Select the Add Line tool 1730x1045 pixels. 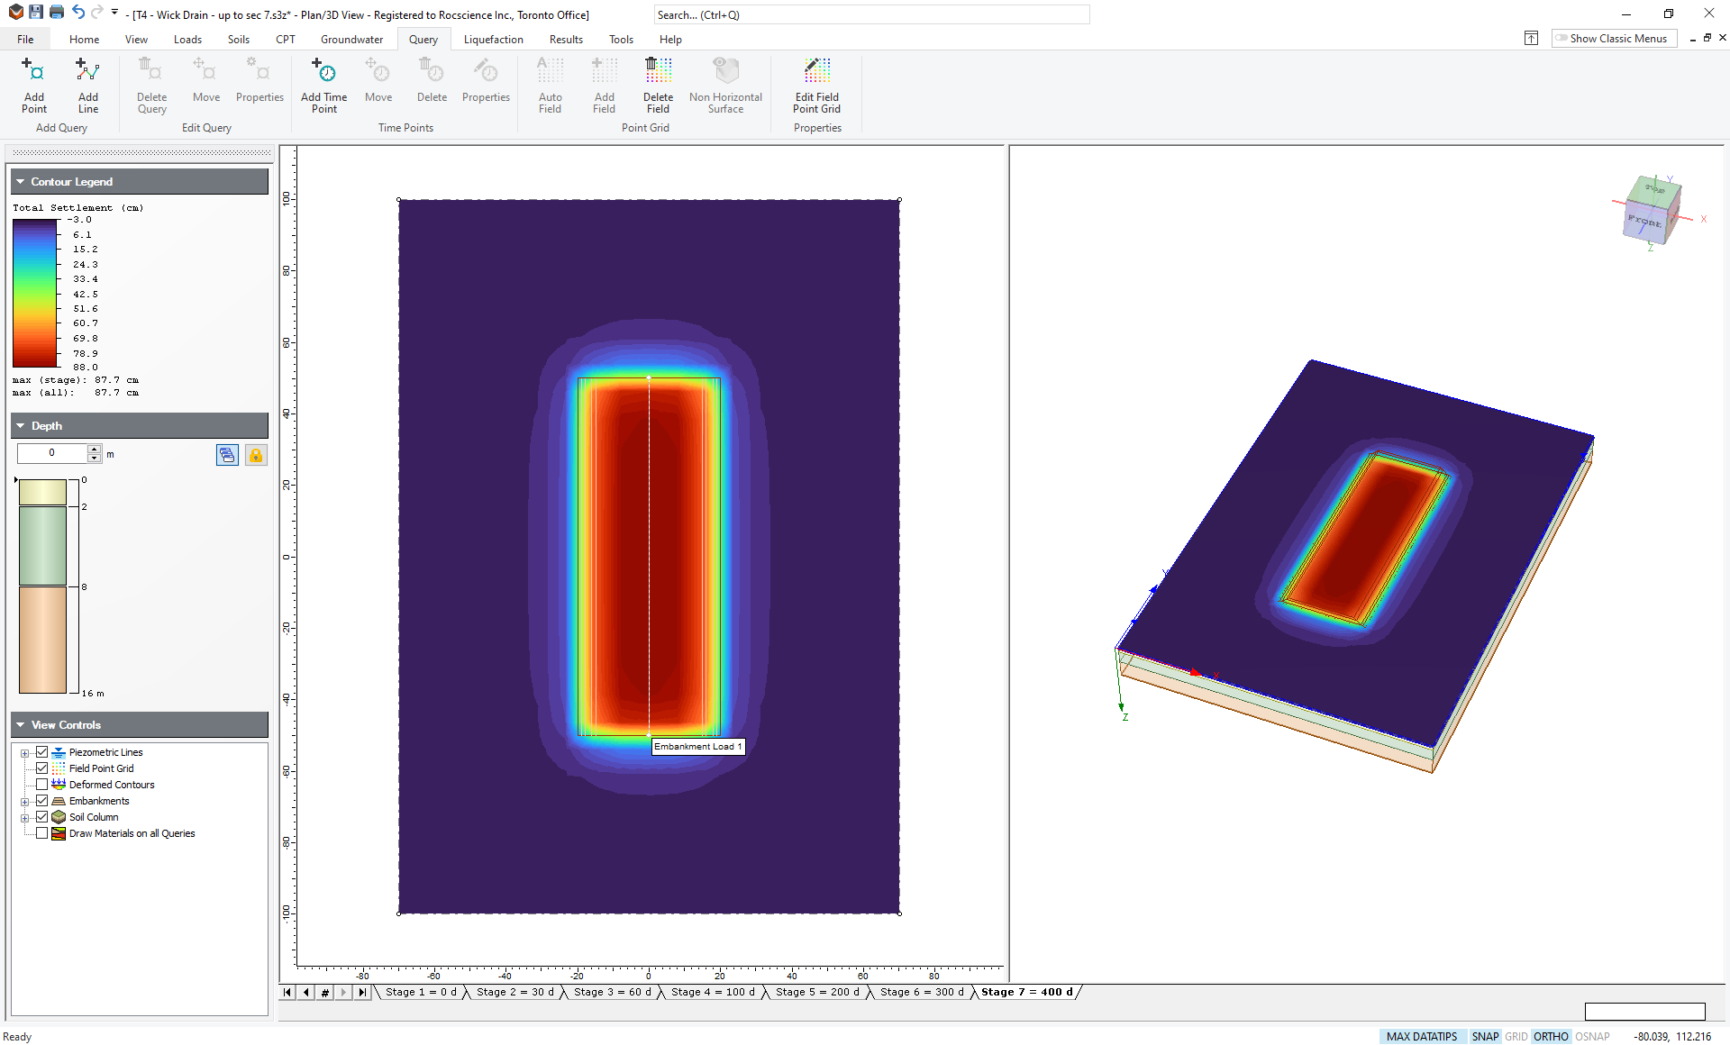pyautogui.click(x=86, y=86)
